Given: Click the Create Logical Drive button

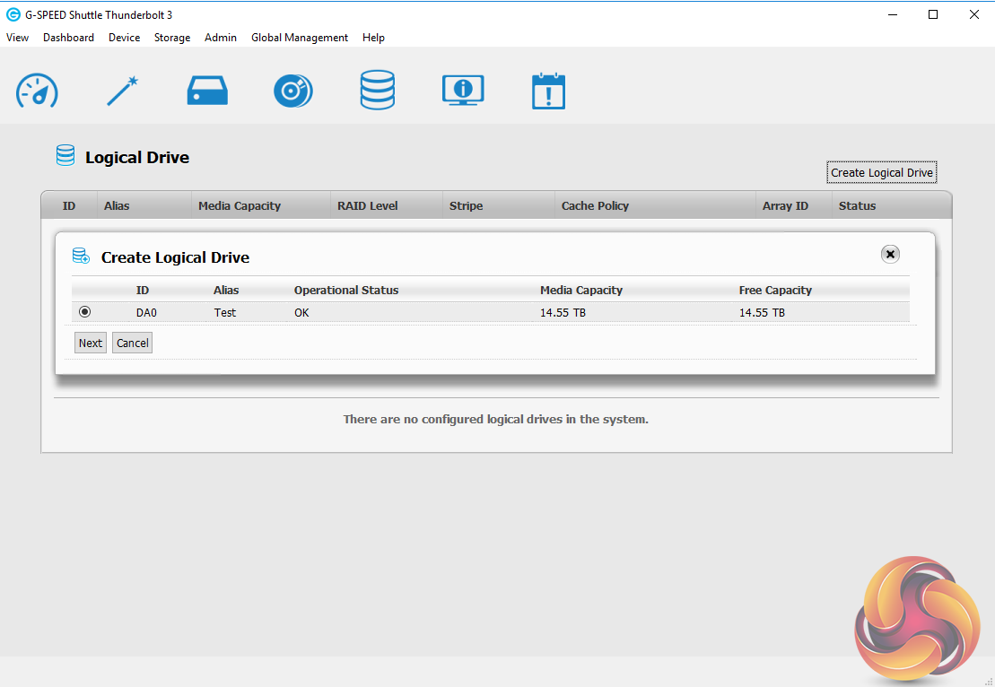Looking at the screenshot, I should (x=882, y=173).
